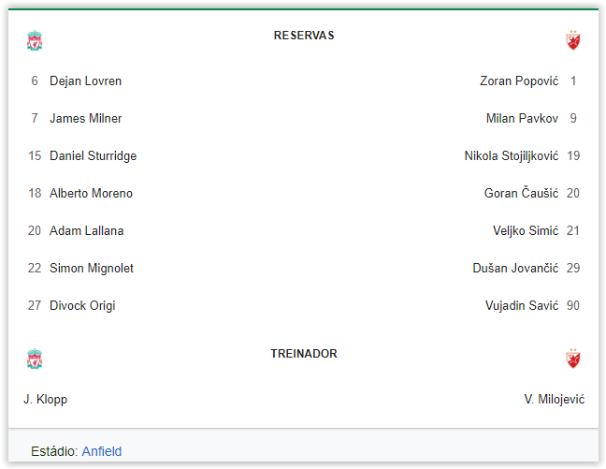
Task: Select Goran Čaušić in the reserves list
Action: click(521, 193)
